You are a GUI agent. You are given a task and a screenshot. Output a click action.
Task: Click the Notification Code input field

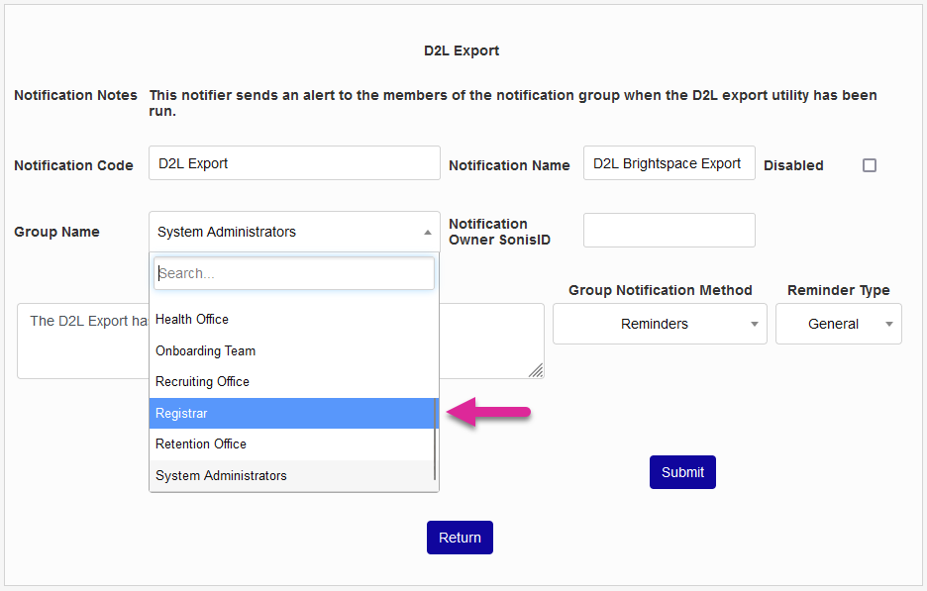[294, 163]
